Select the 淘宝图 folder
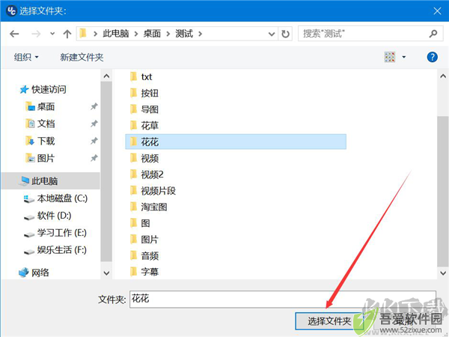This screenshot has width=449, height=337. click(148, 207)
